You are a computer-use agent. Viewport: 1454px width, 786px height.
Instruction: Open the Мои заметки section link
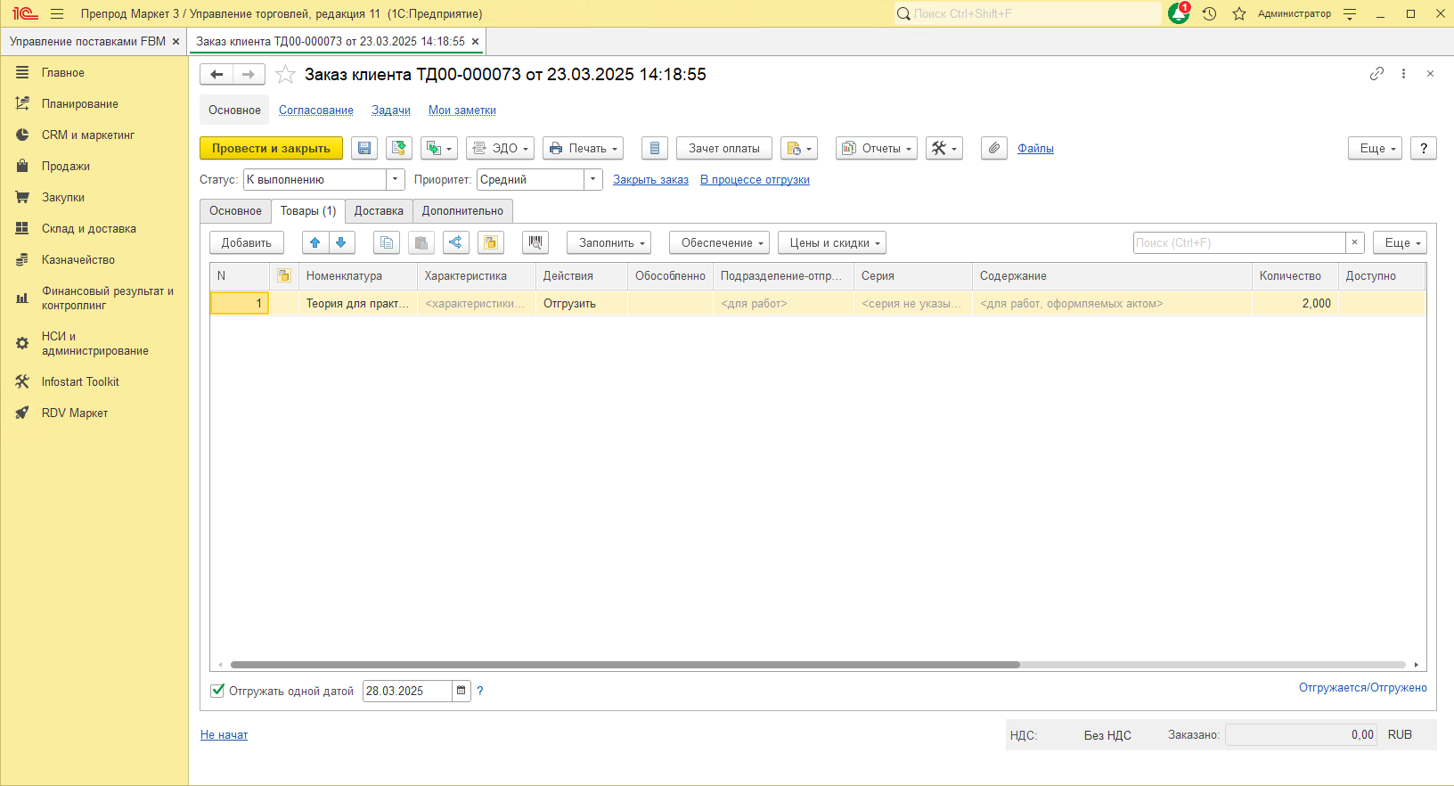(462, 111)
